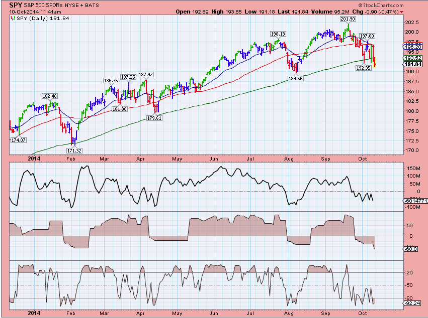The height and width of the screenshot is (318, 428).
Task: Select the S&P 500 SPDRs NYSE + BATS text
Action: click(x=61, y=5)
